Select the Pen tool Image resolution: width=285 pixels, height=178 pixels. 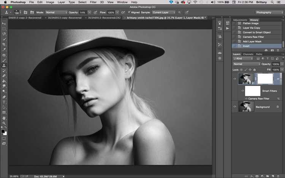4,97
